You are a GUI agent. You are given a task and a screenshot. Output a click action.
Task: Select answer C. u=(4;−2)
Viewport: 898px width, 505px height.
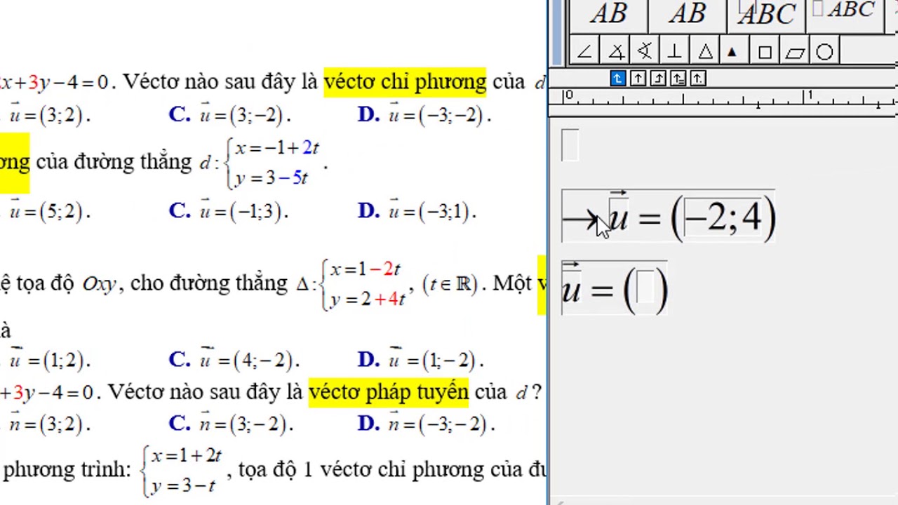(x=234, y=360)
